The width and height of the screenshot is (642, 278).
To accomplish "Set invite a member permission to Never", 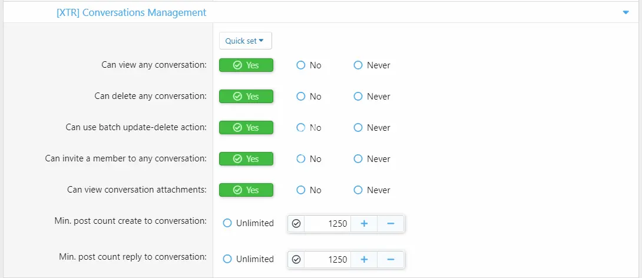I will coord(358,159).
